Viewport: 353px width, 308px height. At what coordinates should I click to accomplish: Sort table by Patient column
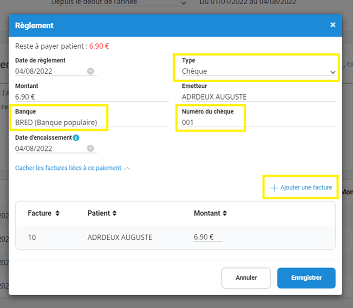pos(114,213)
